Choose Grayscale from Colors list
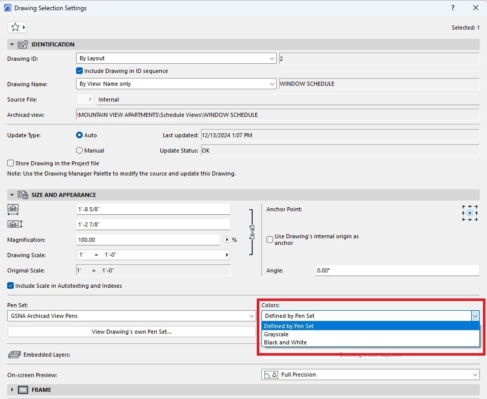Screen dimensions: 487x399 tap(276, 334)
